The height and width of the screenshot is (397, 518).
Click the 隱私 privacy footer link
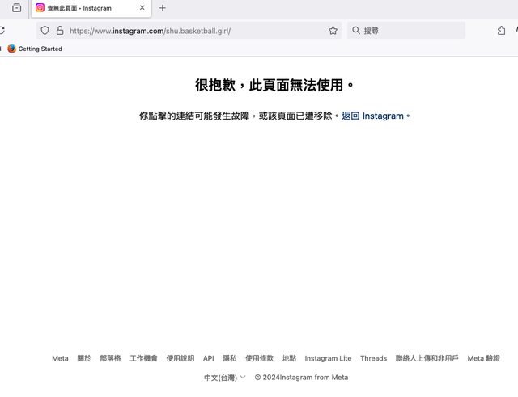coord(230,358)
